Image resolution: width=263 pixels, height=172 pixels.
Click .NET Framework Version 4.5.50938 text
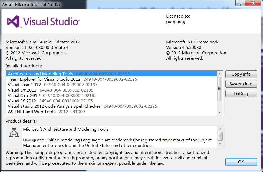184,47
